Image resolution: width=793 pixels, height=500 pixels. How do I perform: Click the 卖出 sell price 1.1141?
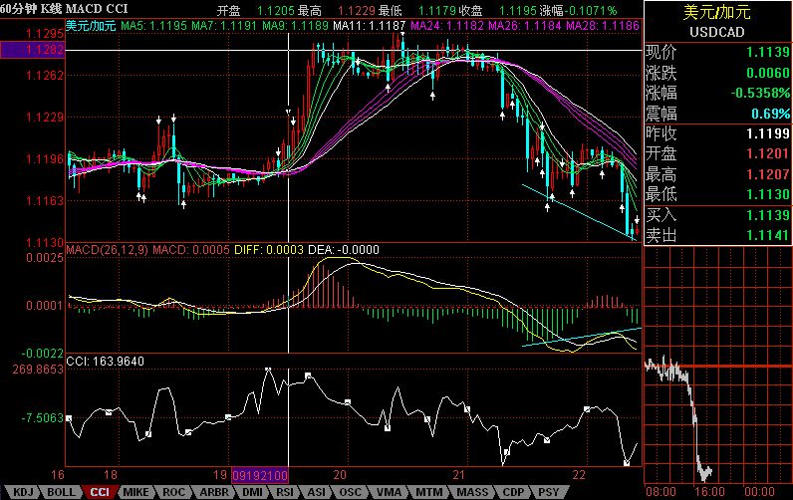[768, 235]
